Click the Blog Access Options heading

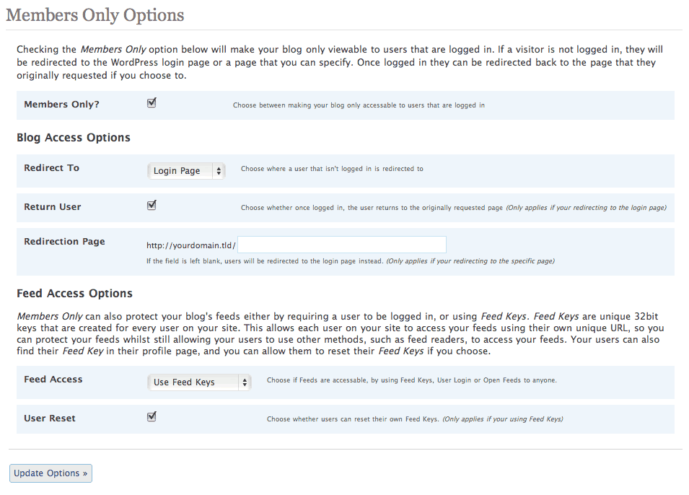(74, 138)
